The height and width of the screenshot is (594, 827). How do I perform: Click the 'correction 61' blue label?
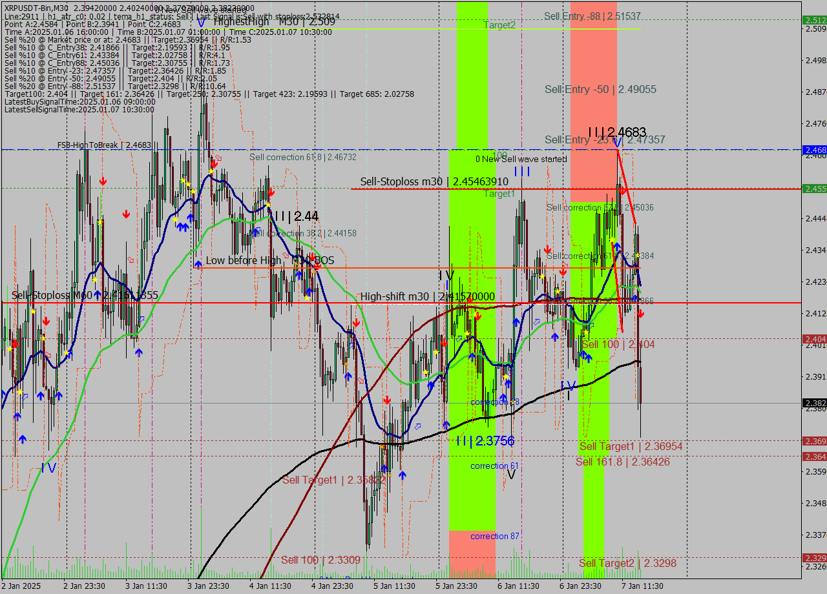point(495,466)
